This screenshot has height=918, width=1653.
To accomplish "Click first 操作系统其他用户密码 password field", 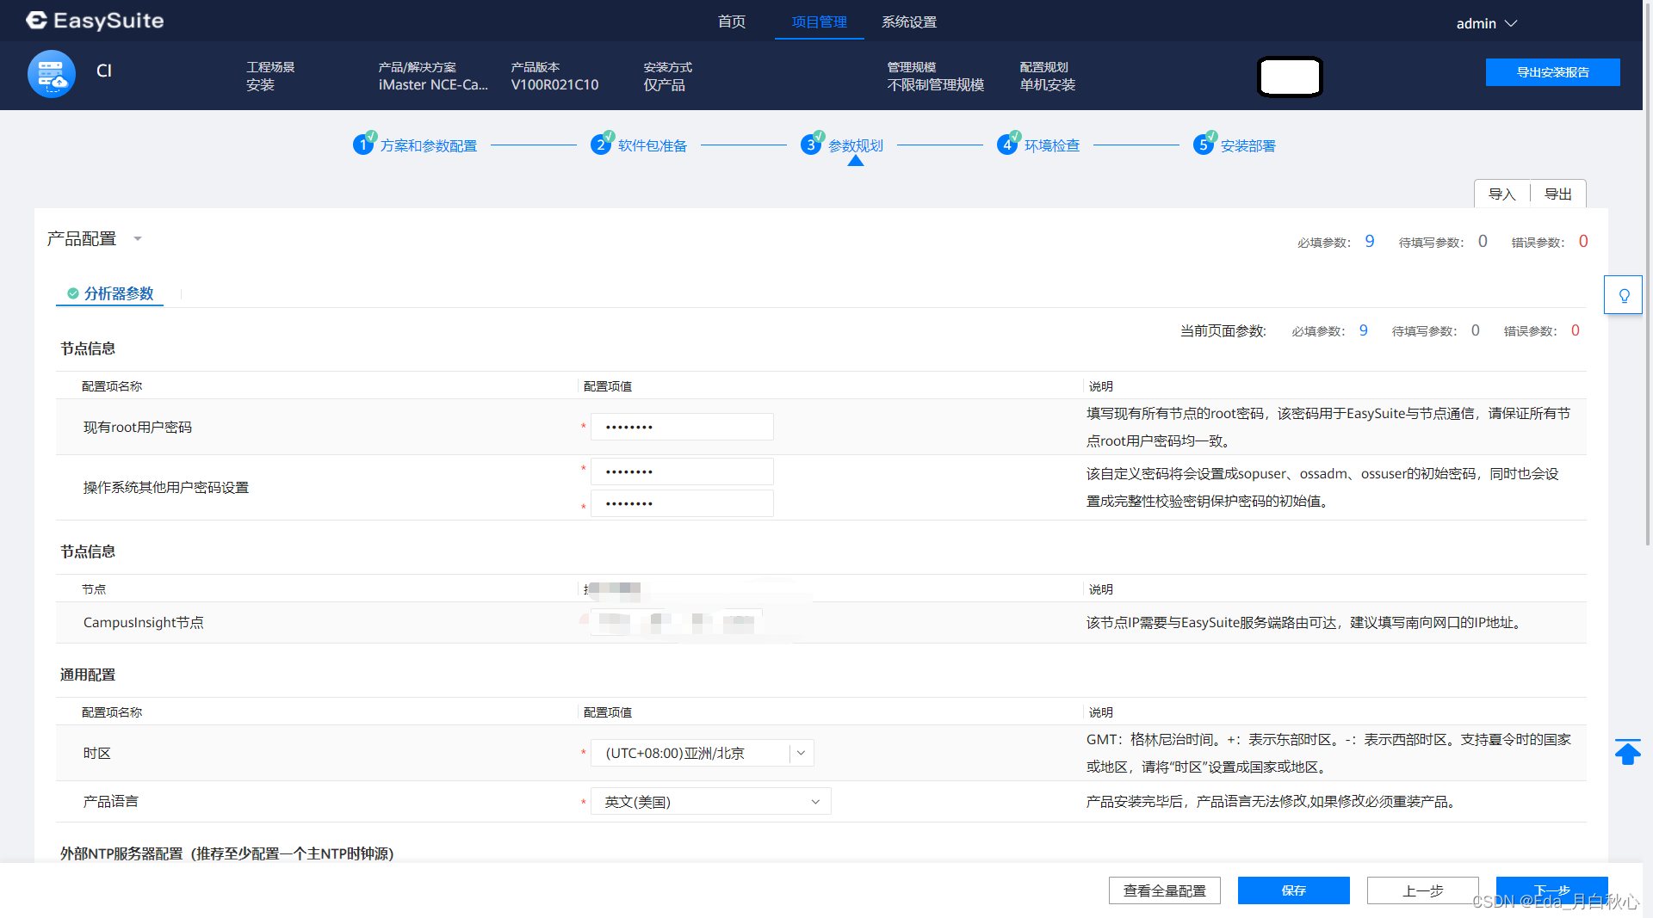I will [682, 471].
